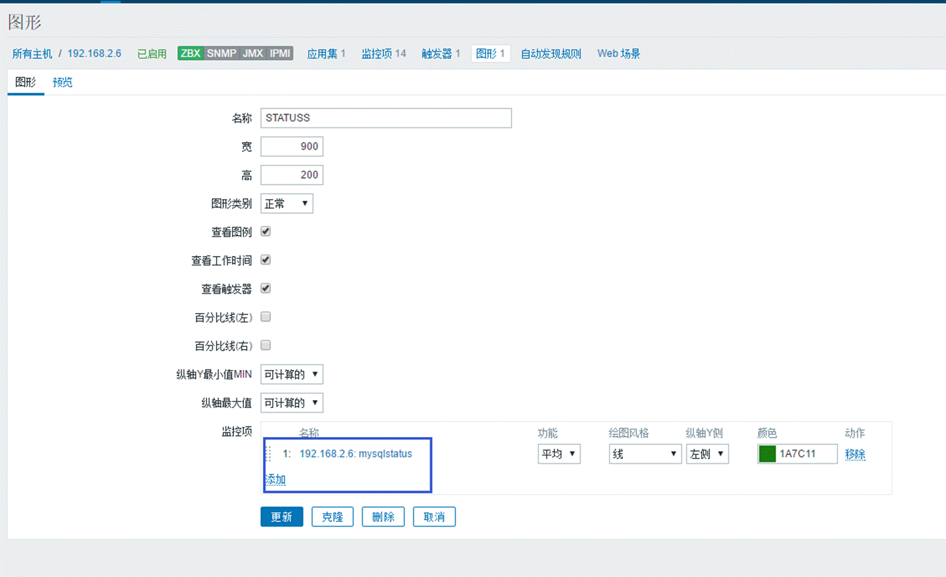Open 图形类别 dropdown showing 正常
This screenshot has height=577, width=946.
(x=287, y=203)
